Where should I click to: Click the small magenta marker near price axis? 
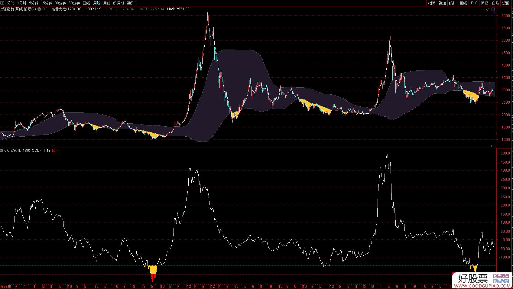(491, 146)
